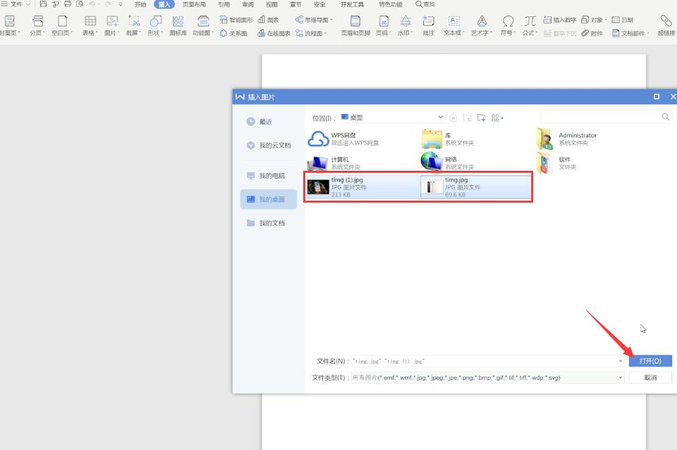The width and height of the screenshot is (677, 450).
Task: Select 我的云文档 in dialog sidebar
Action: click(x=269, y=146)
